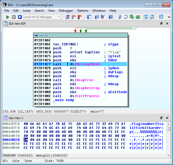
Task: Undock the IDA View-EIP panel
Action: point(161,24)
